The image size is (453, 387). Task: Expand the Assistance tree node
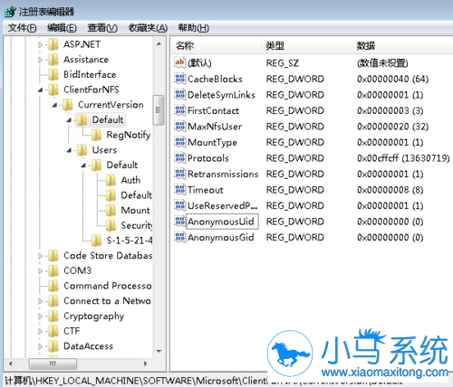[40, 60]
